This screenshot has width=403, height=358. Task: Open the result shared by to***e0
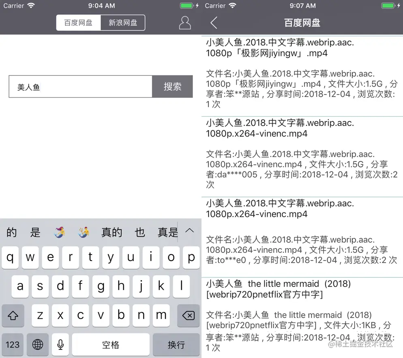[302, 237]
